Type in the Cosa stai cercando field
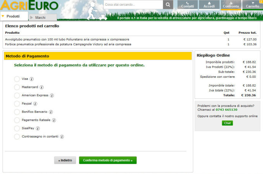Image resolution: width=263 pixels, height=174 pixels. point(133,5)
